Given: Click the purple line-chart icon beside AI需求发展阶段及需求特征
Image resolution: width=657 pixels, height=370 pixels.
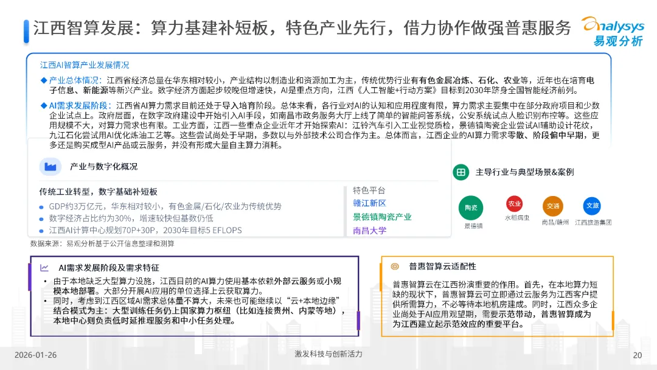Looking at the screenshot, I should [44, 267].
